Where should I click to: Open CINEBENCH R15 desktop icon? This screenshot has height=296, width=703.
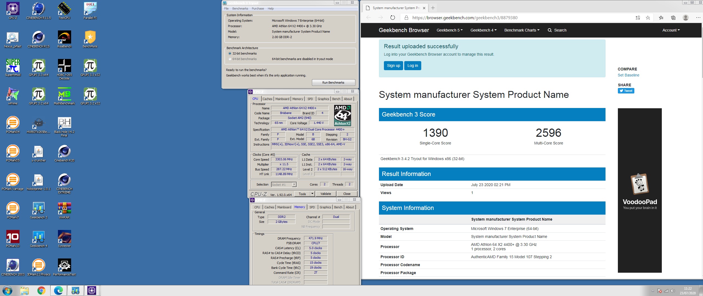pyautogui.click(x=38, y=39)
